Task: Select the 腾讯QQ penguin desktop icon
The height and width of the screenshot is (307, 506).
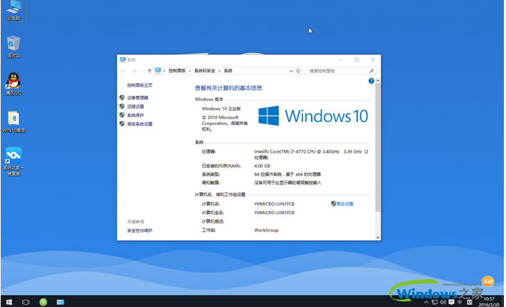Action: 14,82
